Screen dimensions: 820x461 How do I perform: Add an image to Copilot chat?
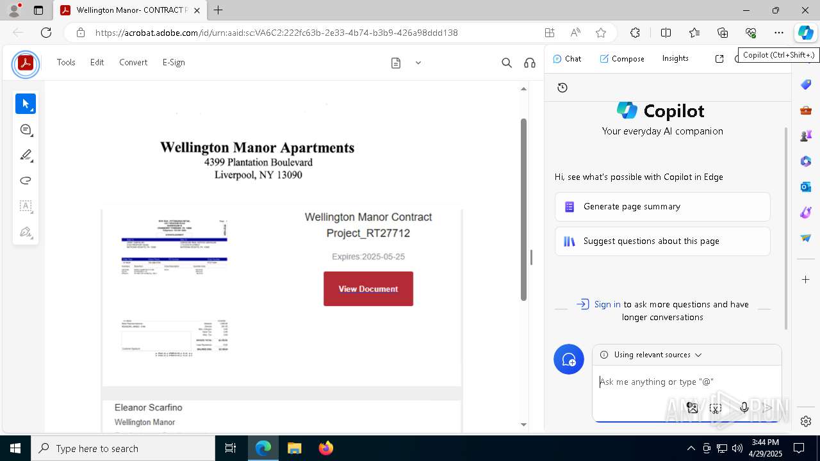692,408
